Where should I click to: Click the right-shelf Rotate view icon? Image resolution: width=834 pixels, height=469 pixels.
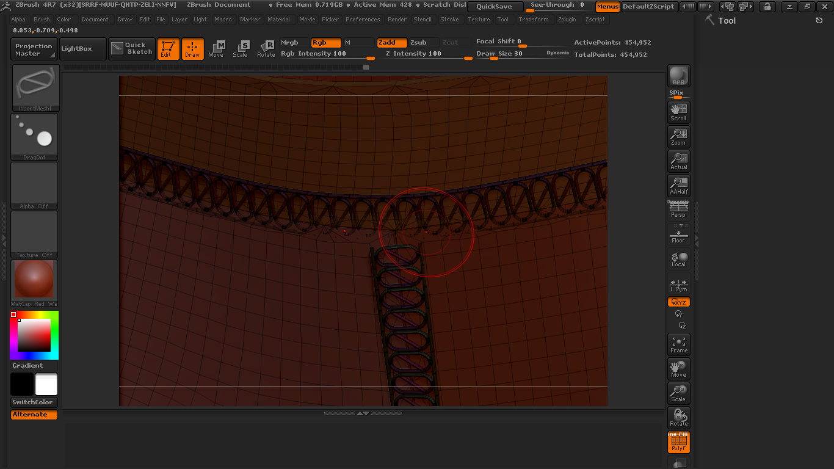click(678, 418)
